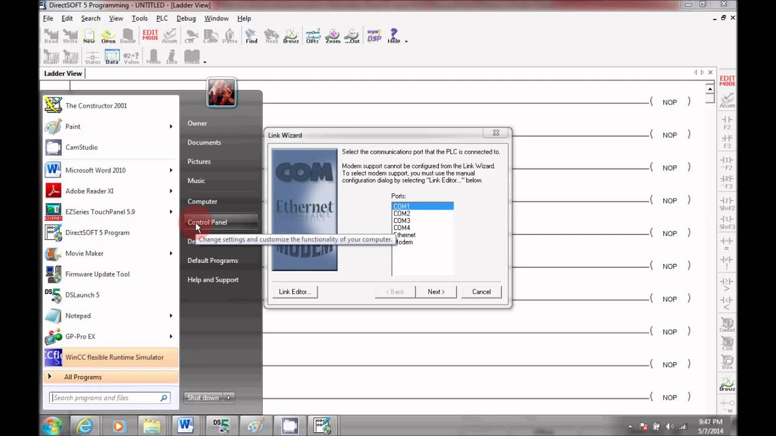This screenshot has width=776, height=436.
Task: Select Modem in the Ports list
Action: 423,242
